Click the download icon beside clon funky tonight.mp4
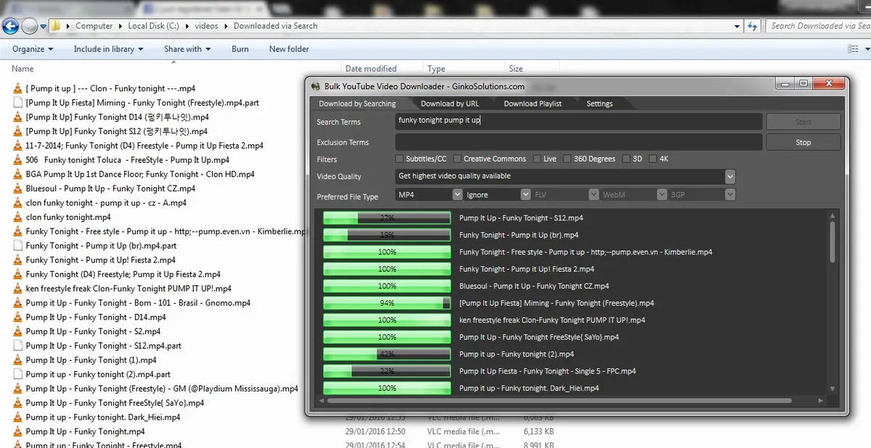 coord(16,217)
